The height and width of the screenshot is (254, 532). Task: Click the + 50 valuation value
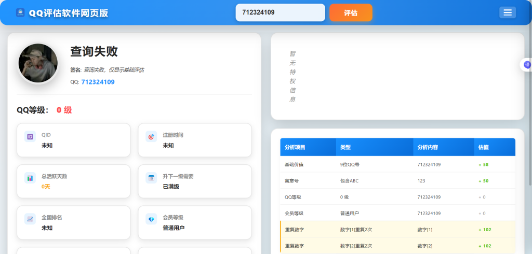coord(484,181)
